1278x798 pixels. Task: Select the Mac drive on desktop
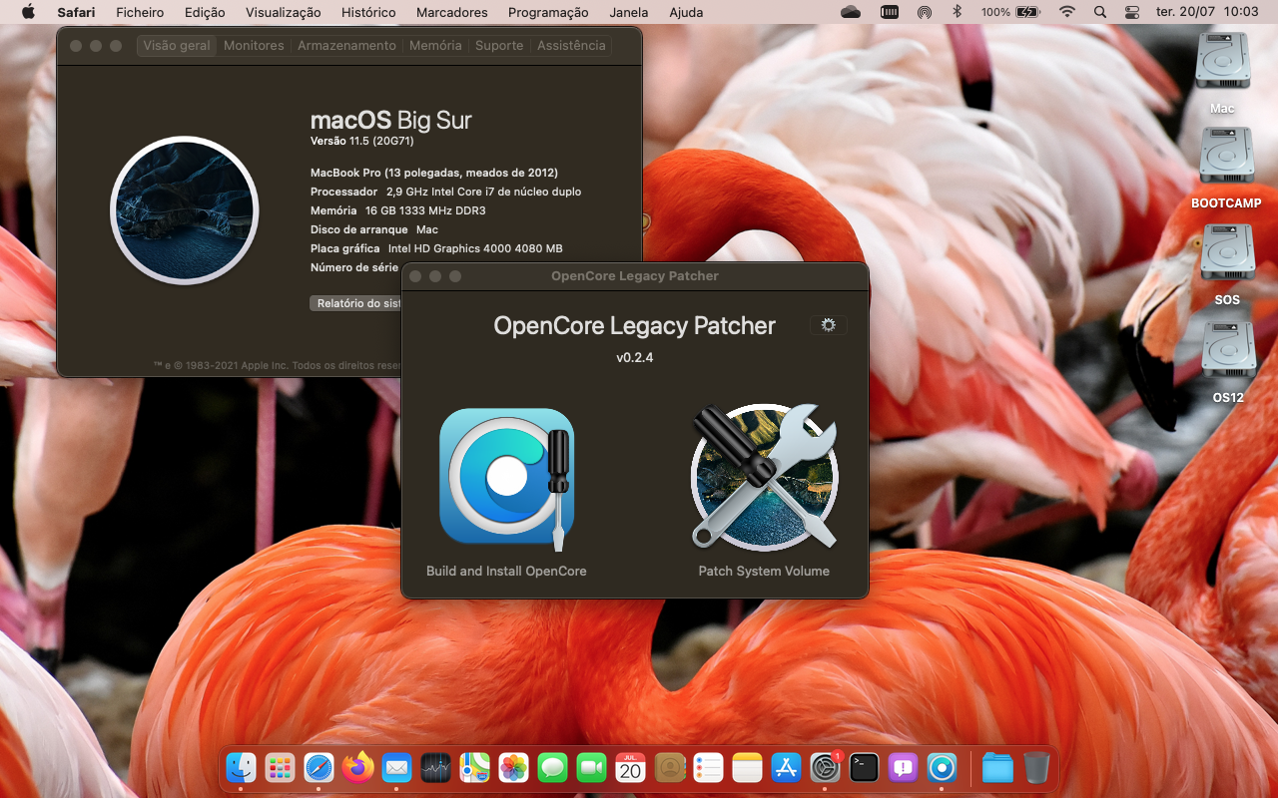[x=1223, y=73]
